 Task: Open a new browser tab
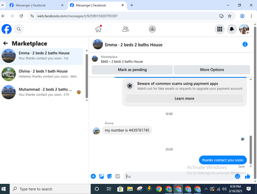point(132,5)
